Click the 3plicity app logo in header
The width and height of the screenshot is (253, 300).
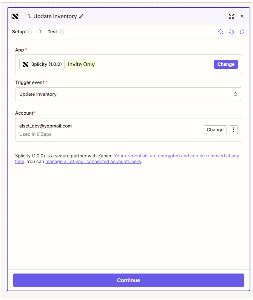pos(15,16)
